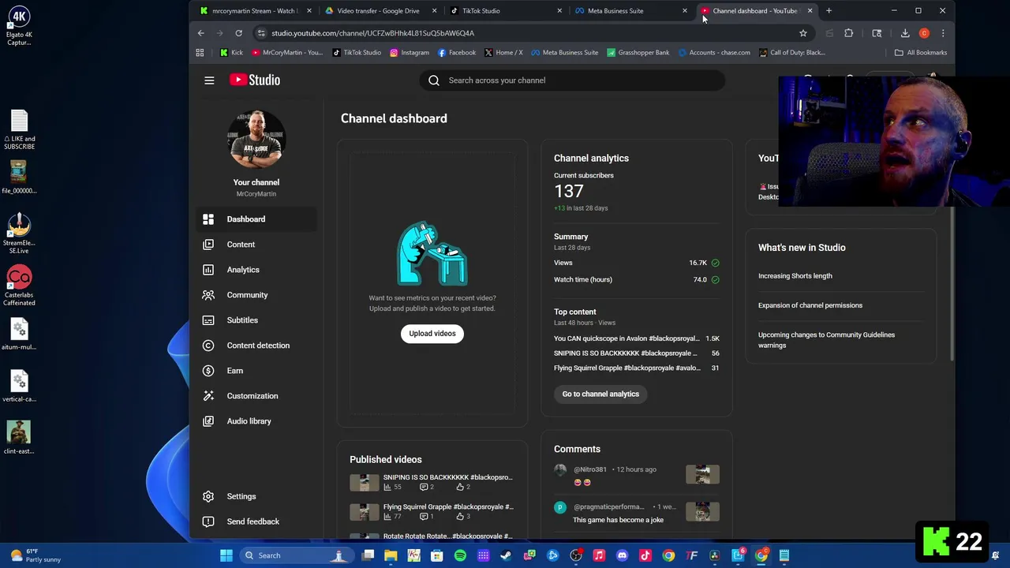Image resolution: width=1010 pixels, height=568 pixels.
Task: Click the Upload videos button
Action: [432, 334]
